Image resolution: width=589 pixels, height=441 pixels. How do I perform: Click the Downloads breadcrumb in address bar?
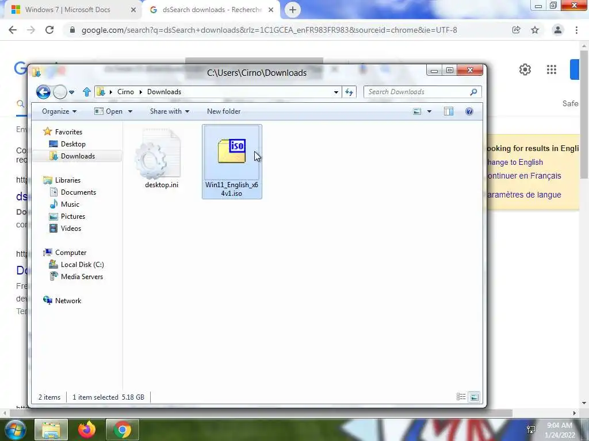[x=164, y=92]
